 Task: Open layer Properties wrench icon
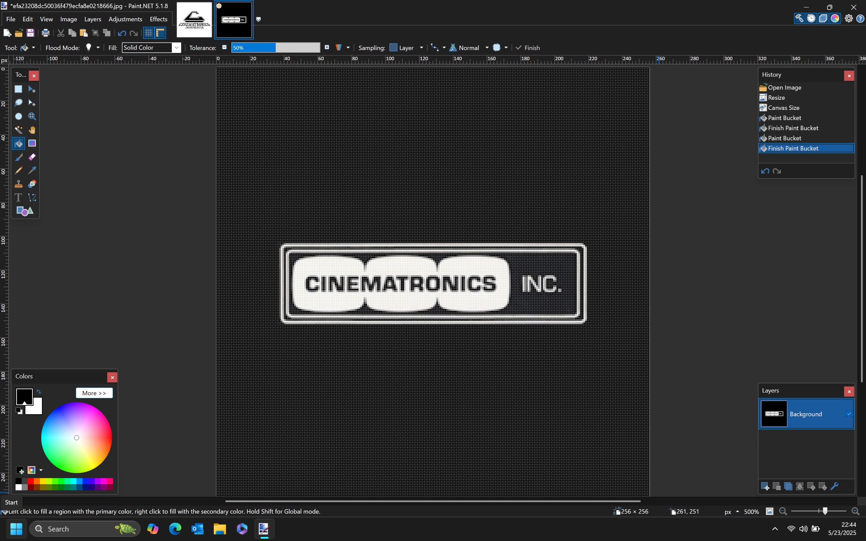click(x=834, y=486)
